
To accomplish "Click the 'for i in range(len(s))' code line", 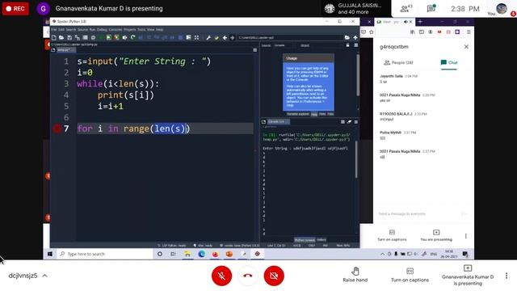I will (x=133, y=129).
